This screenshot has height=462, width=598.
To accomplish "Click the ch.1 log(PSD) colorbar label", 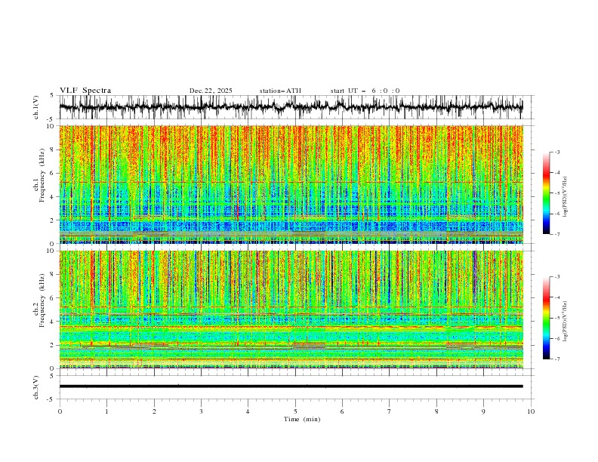I will [565, 197].
